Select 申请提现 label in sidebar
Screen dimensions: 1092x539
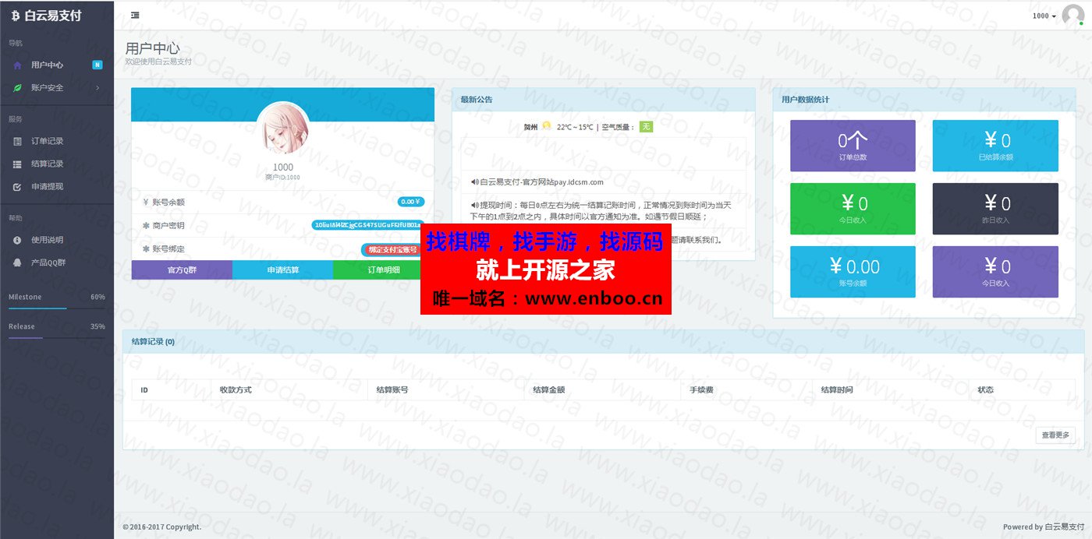pyautogui.click(x=47, y=187)
